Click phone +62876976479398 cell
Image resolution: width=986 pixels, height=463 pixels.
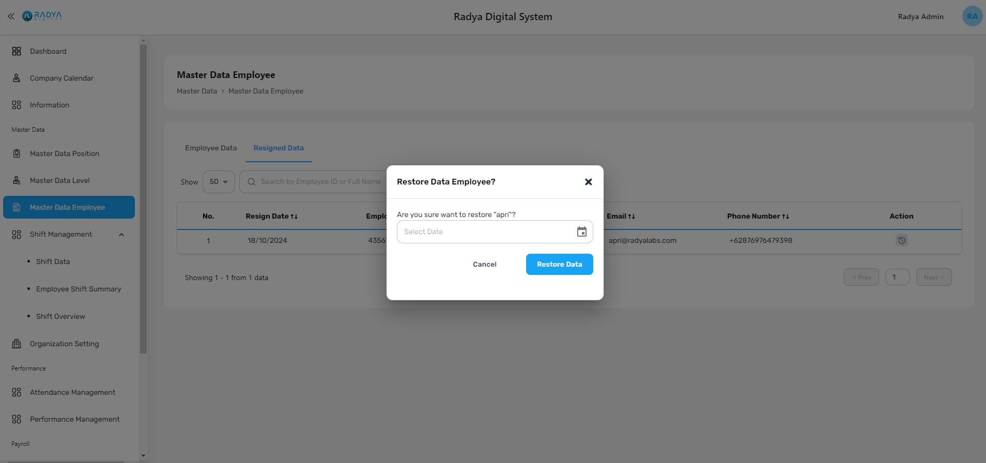[761, 240]
